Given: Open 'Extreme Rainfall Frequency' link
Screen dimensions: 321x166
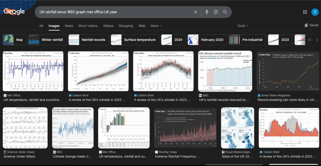Looking at the screenshot, I should click(177, 157).
